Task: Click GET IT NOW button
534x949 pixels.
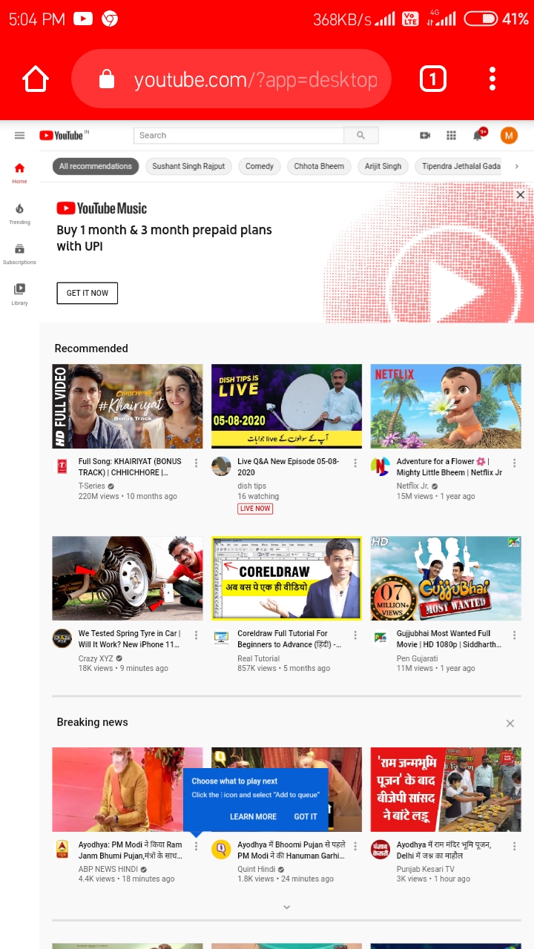Action: pyautogui.click(x=88, y=293)
